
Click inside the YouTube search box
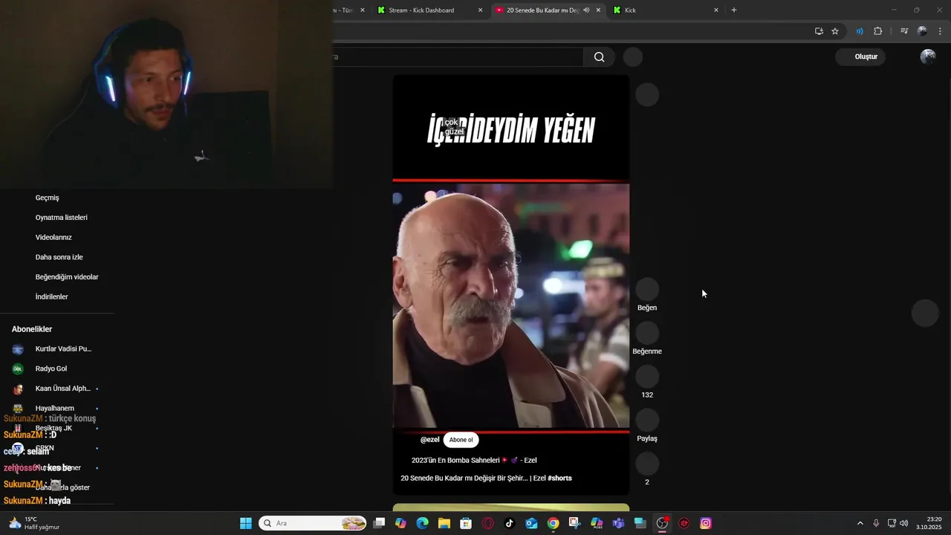pos(458,57)
